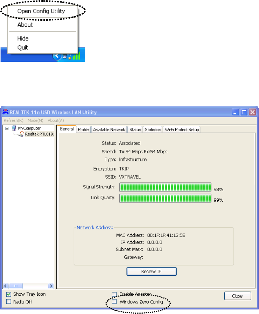Choose Hide in tray context menu

tap(23, 39)
